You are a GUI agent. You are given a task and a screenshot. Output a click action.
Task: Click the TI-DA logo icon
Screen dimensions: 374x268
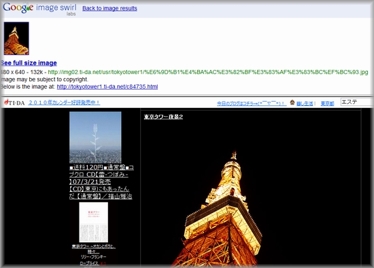14,102
